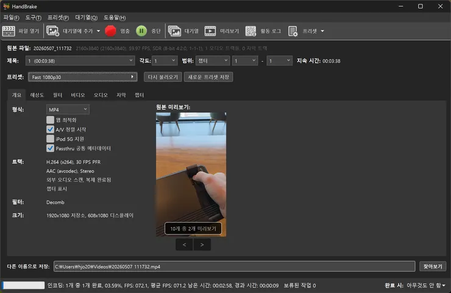This screenshot has height=293, width=451.
Task: Show previous preview with < button
Action: click(184, 244)
